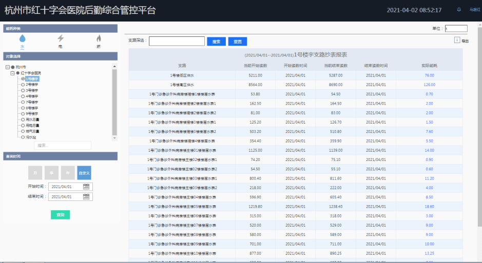Viewport: 482px width, 263px height.
Task: Select the 燃气总量 radio option
Action: 23,131
